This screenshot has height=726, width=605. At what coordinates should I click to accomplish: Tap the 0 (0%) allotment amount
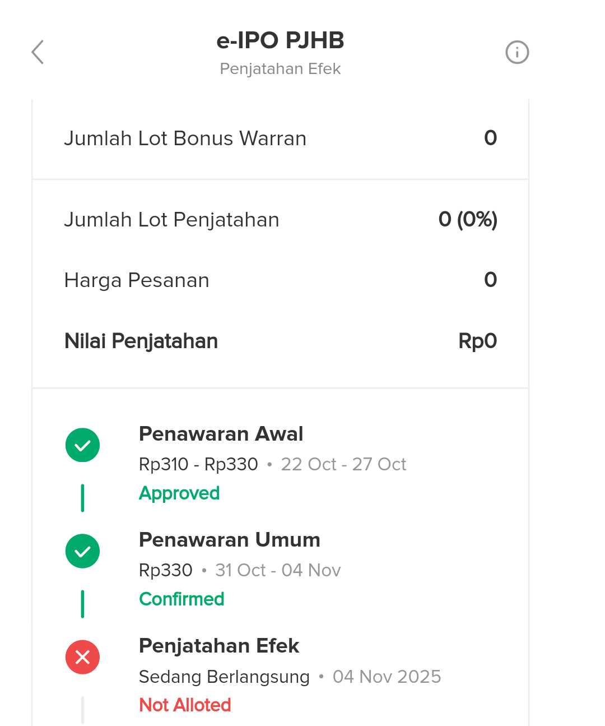click(x=468, y=220)
